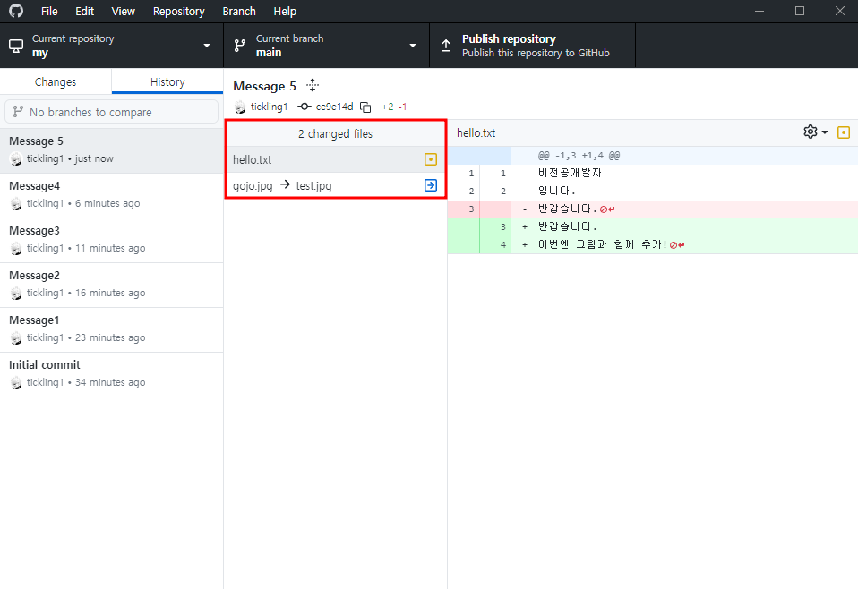Click the avatar in the Message2 row
This screenshot has height=589, width=858.
(16, 294)
